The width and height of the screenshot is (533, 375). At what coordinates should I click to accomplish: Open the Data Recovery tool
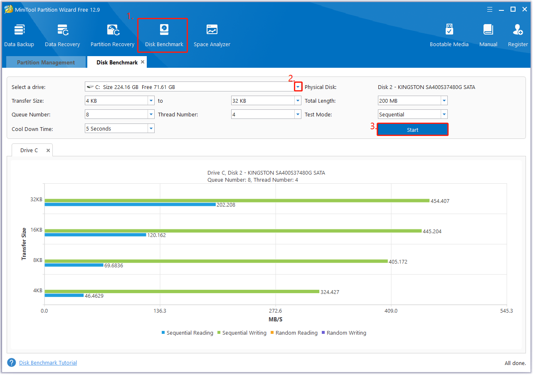(62, 35)
